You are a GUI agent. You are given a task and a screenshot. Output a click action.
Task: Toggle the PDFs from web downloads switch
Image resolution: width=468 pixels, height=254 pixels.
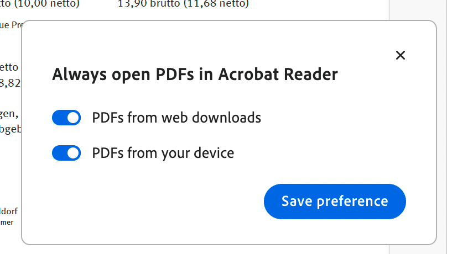[x=66, y=118]
